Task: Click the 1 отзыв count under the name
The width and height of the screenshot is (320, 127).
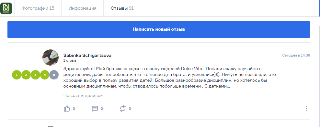Action: [70, 61]
